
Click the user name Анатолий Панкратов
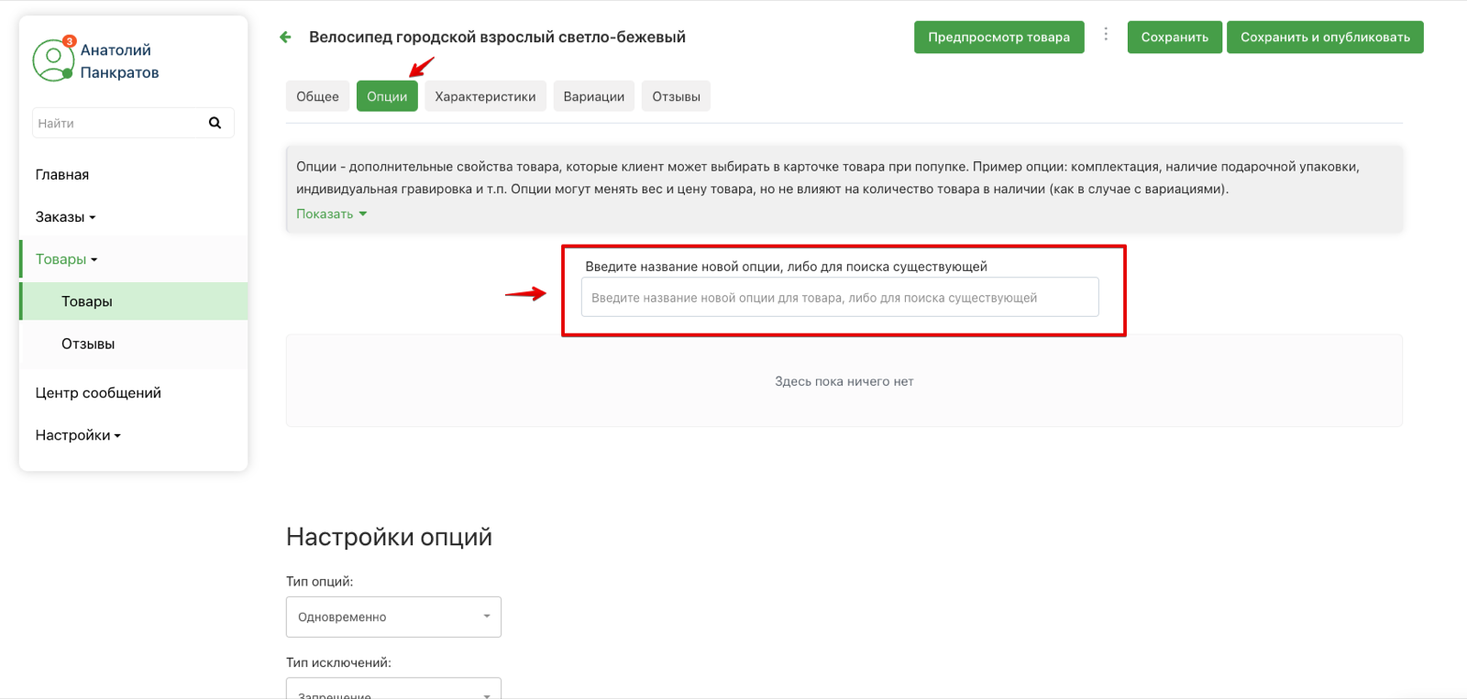(119, 61)
